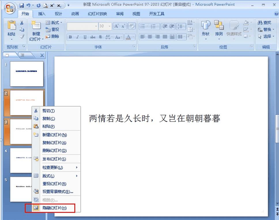The width and height of the screenshot is (279, 220).
Task: Redo the last action
Action: point(38,5)
